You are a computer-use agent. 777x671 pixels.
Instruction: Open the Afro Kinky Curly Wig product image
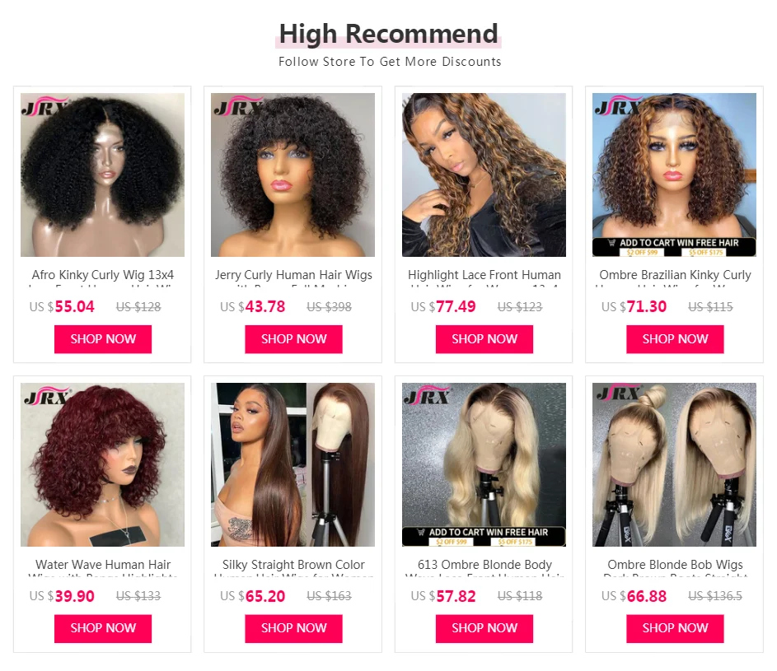(x=102, y=175)
